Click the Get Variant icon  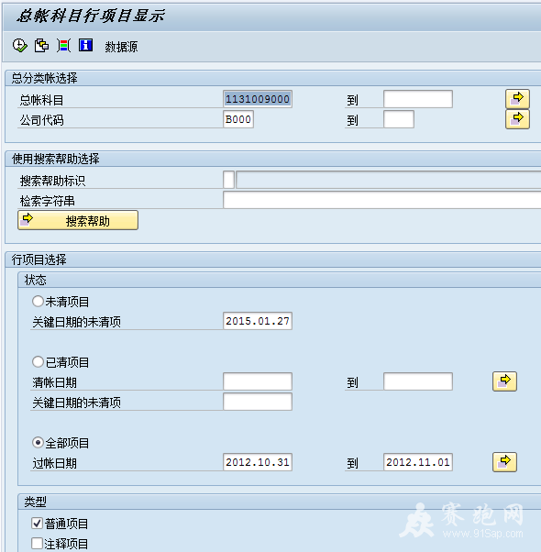[x=41, y=46]
